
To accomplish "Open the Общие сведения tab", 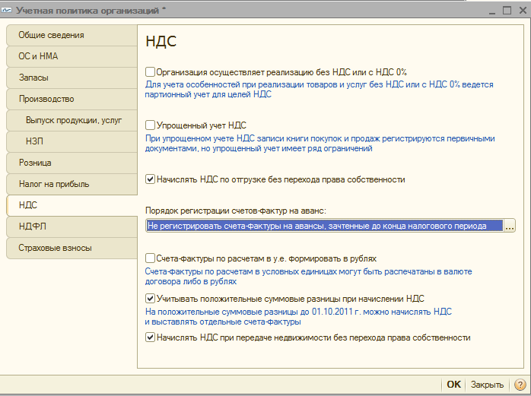I will click(72, 35).
